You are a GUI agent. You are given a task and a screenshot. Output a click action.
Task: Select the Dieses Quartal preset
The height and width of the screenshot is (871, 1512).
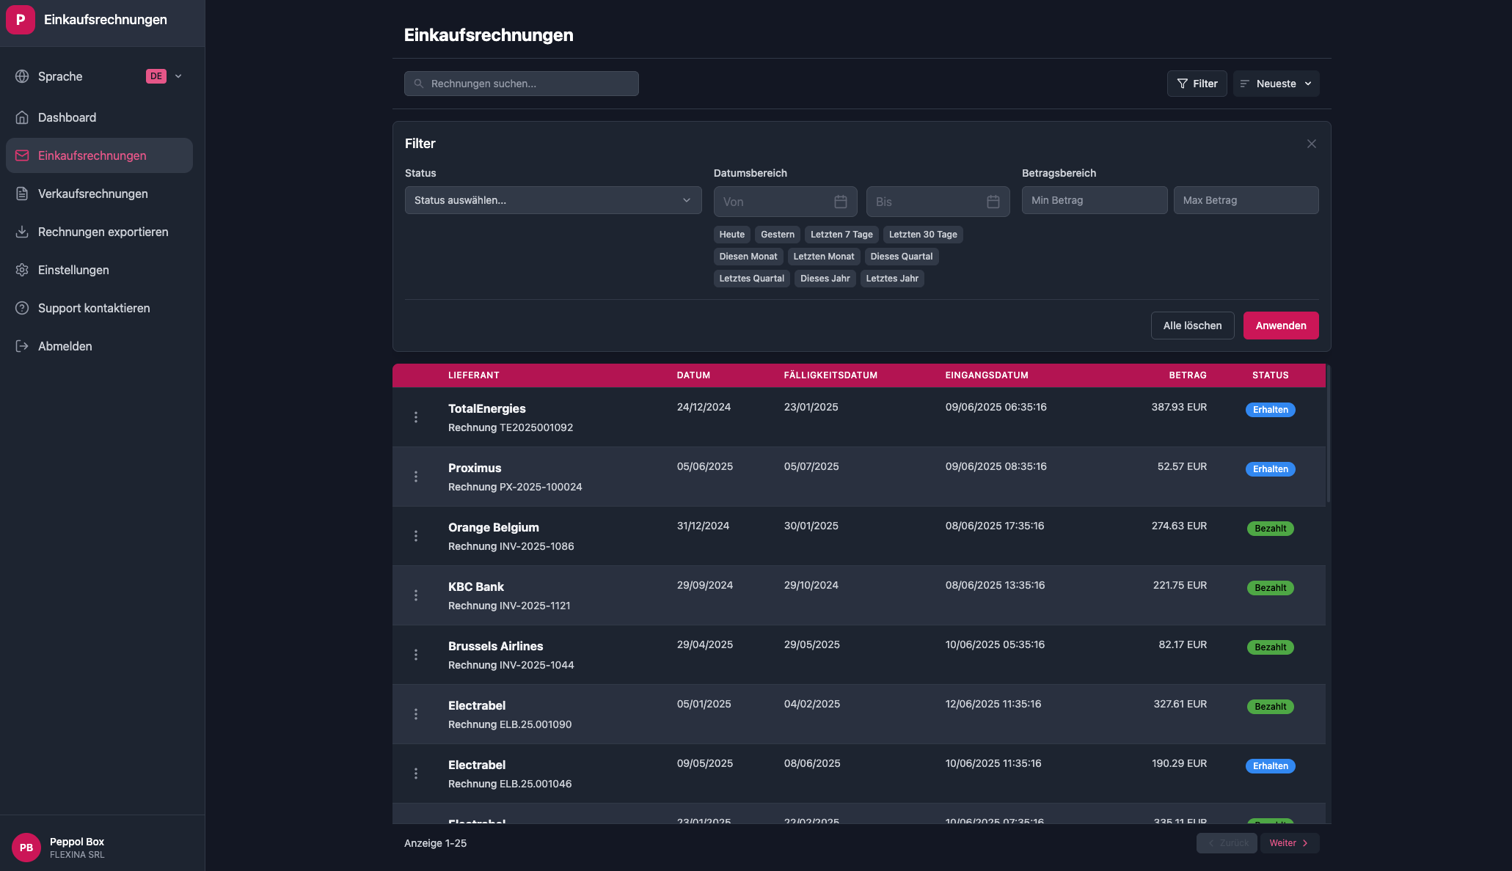click(x=902, y=257)
